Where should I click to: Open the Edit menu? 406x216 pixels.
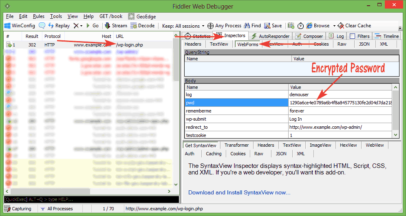23,16
